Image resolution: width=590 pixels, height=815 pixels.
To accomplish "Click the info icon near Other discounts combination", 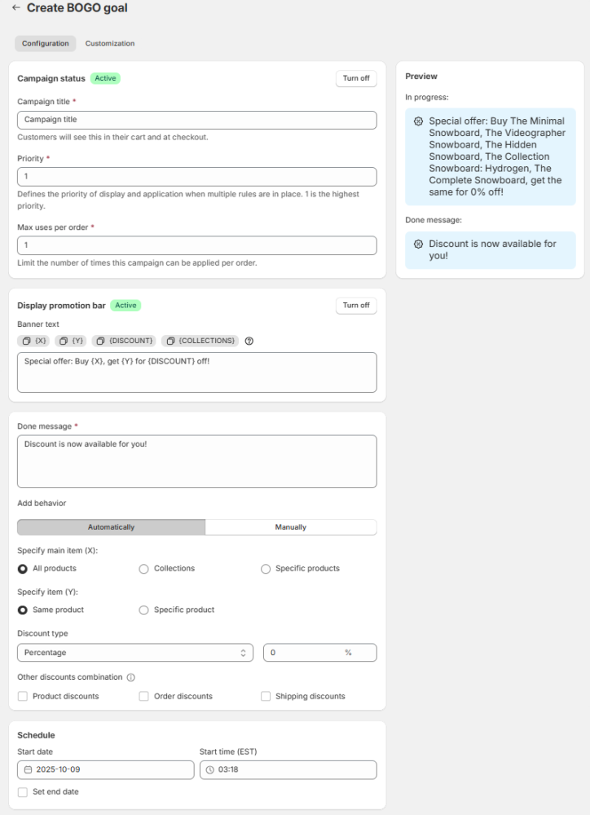I will tap(131, 677).
